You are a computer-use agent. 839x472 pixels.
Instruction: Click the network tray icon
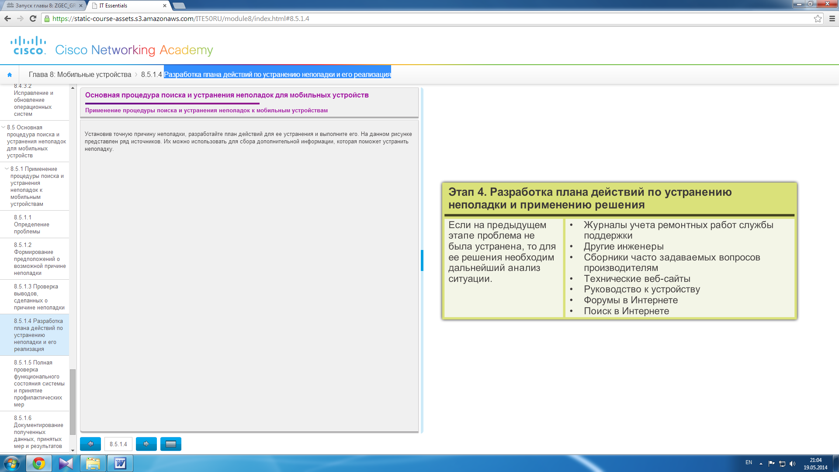point(782,463)
